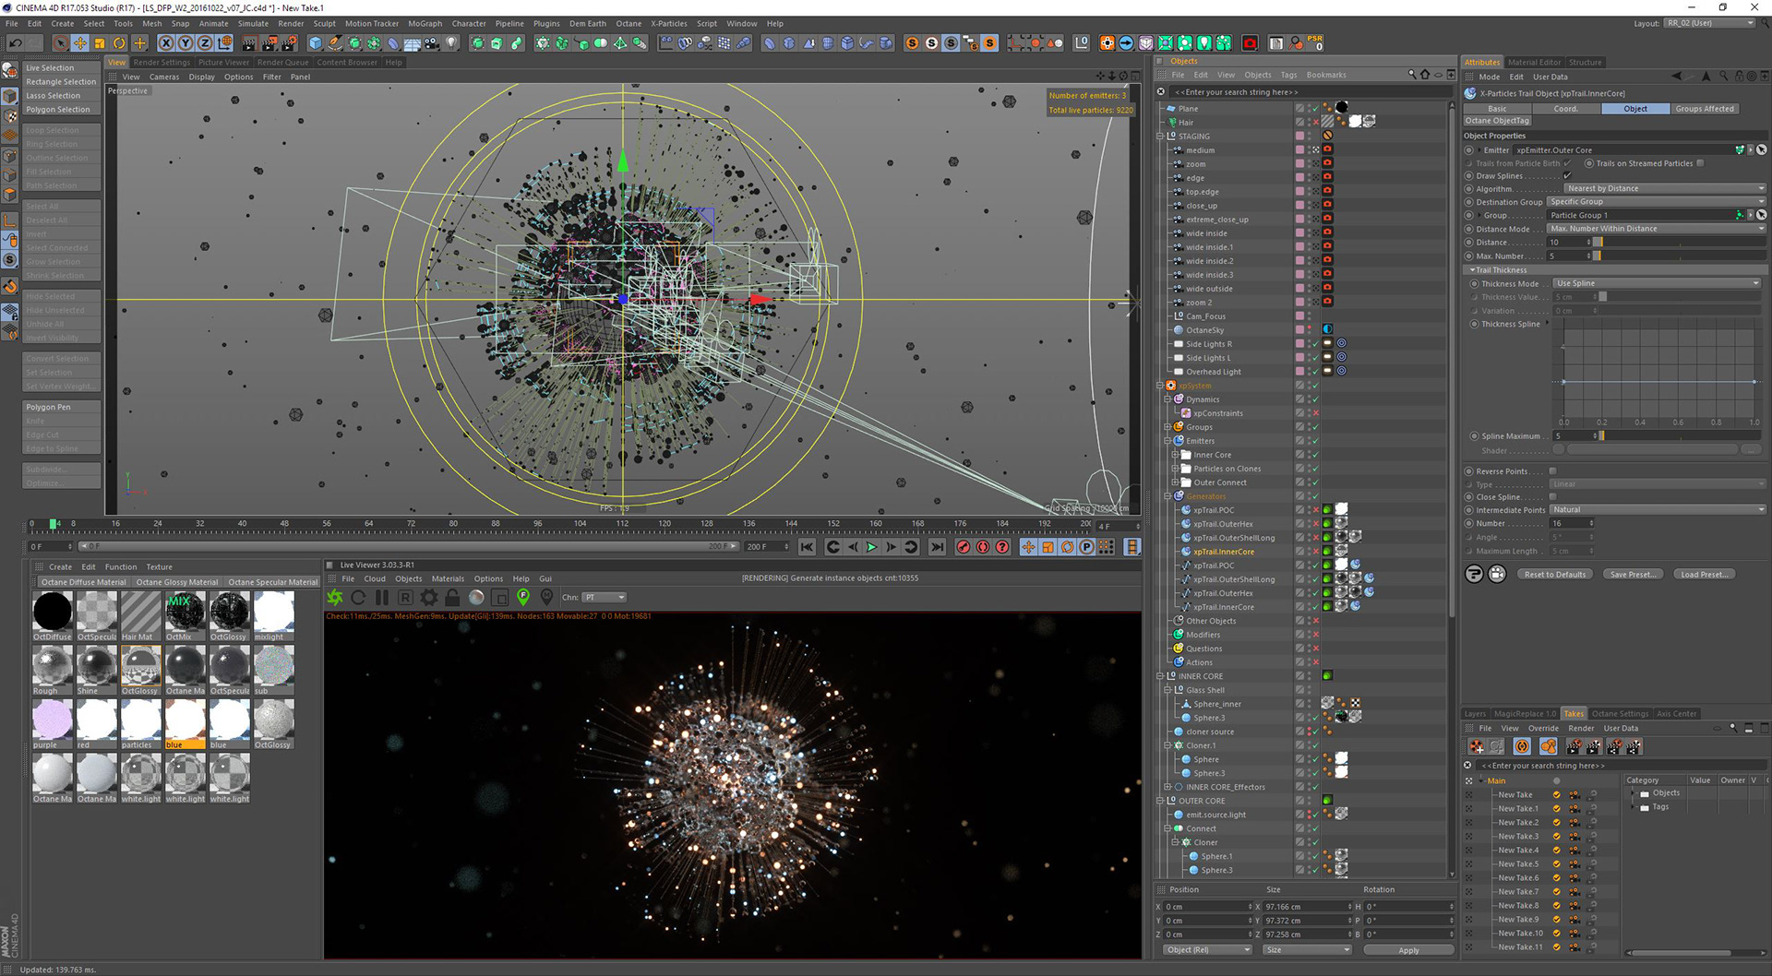Open Object (Rel) coordinate dropdown
1772x976 pixels.
(1206, 949)
